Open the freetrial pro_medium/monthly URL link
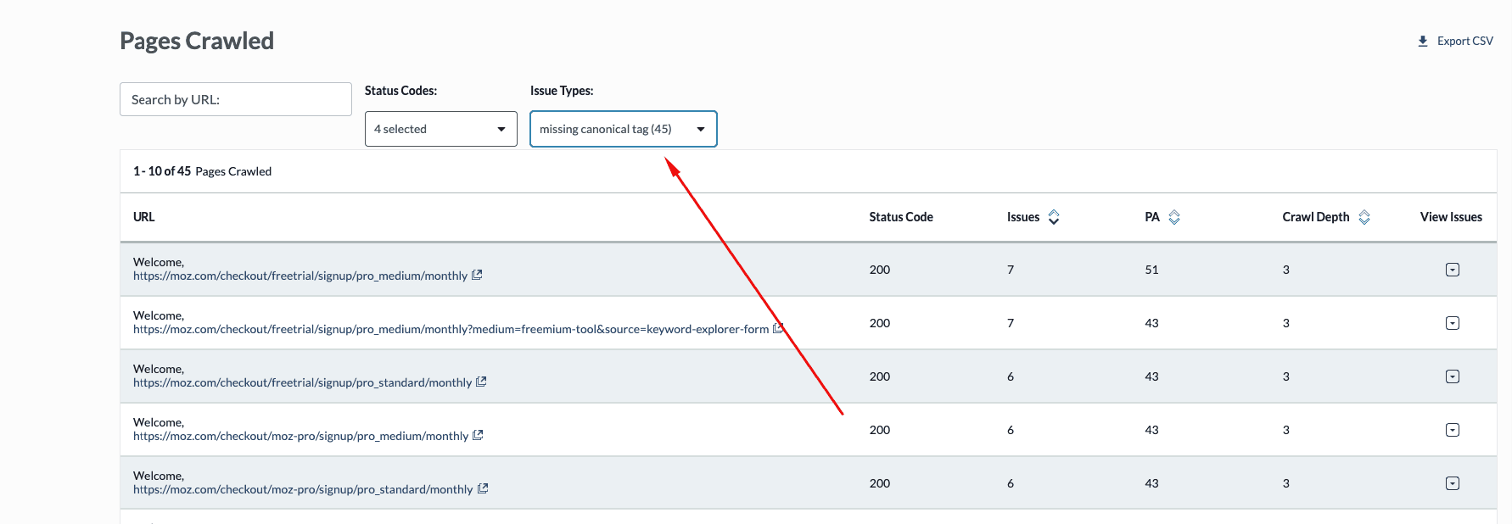This screenshot has height=524, width=1512. 300,276
